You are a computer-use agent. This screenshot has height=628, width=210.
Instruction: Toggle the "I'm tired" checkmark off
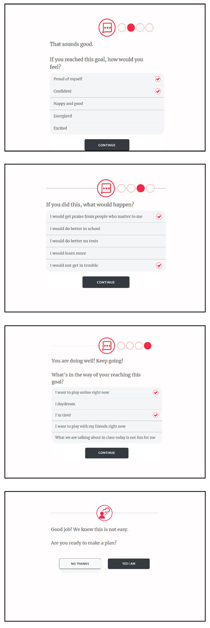pyautogui.click(x=155, y=415)
